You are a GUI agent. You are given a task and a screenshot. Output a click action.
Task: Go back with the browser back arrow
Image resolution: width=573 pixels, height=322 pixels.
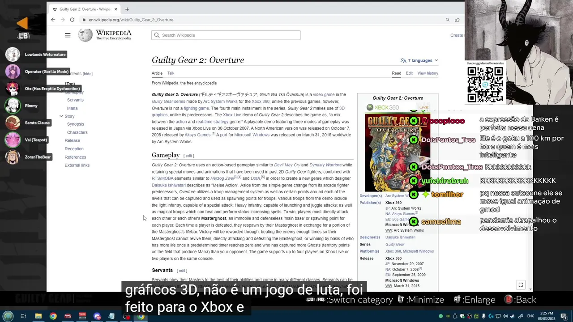click(53, 20)
